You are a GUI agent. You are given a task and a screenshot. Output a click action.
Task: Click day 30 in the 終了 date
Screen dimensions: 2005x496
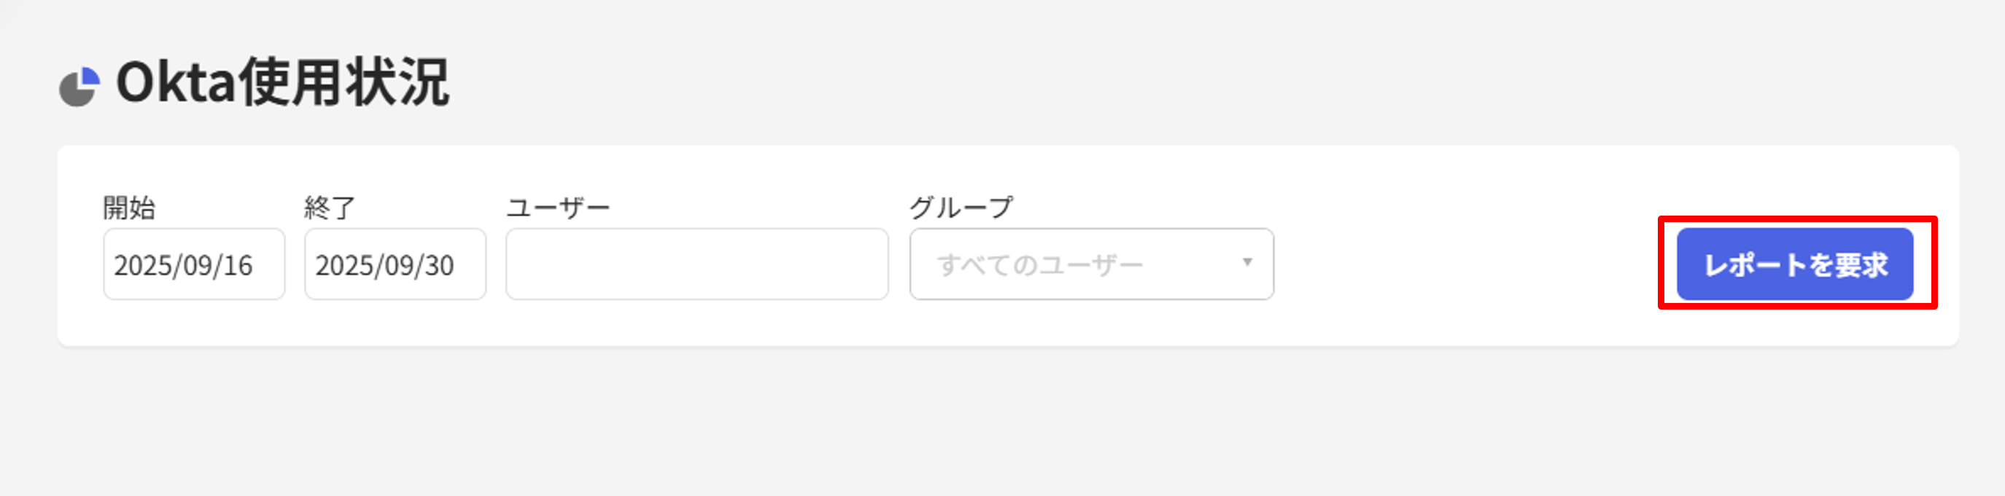[x=440, y=266]
